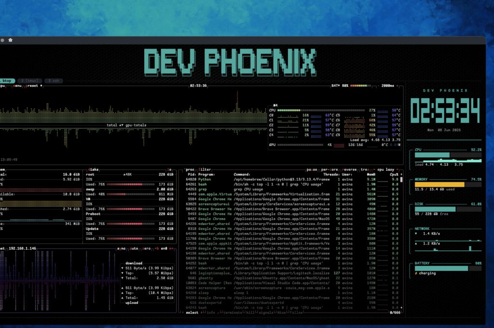This screenshot has width=494, height=328.
Task: Click the yellow MEMORY usage bar in sidebar
Action: [x=448, y=184]
